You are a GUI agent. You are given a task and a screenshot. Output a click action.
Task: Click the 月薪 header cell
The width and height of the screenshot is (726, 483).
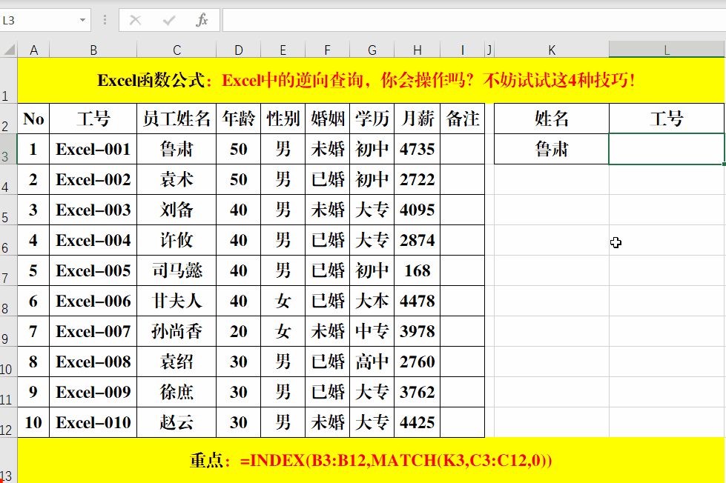tap(418, 119)
